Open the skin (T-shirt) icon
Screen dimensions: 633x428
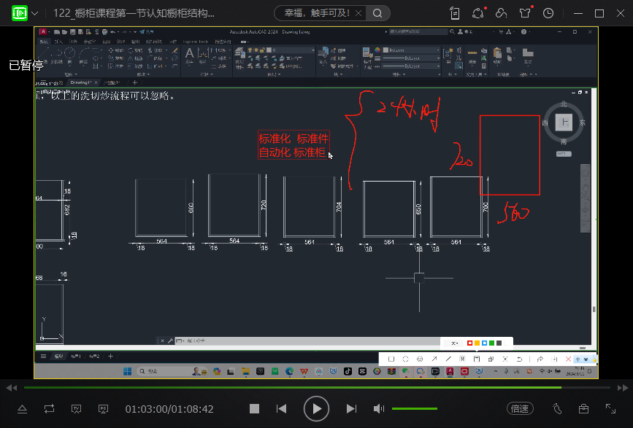coord(525,13)
